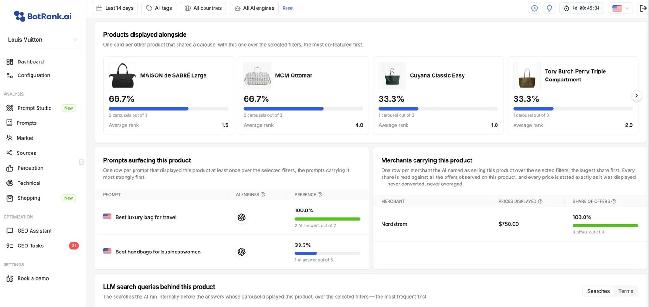Click the countdown timer 4d 00:45:34
This screenshot has height=307, width=649.
click(581, 8)
